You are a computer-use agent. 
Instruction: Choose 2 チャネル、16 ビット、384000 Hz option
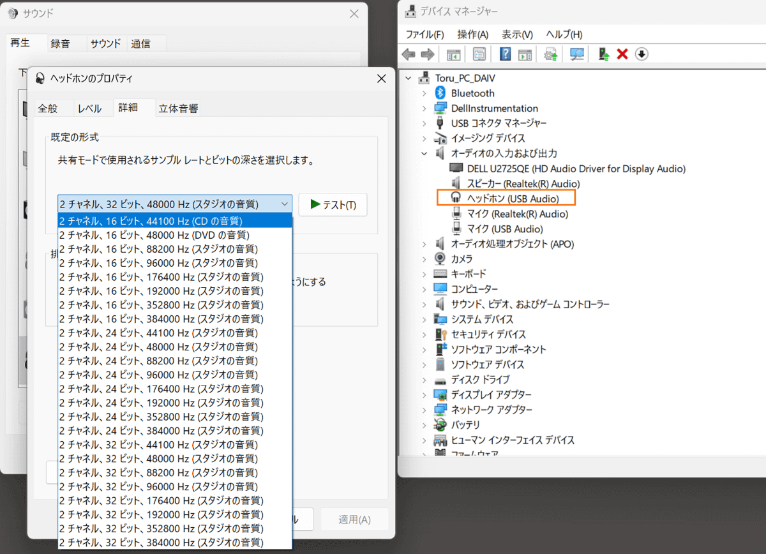point(175,318)
